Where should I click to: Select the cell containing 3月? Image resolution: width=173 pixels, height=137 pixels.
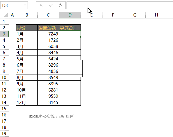[x=26, y=46]
